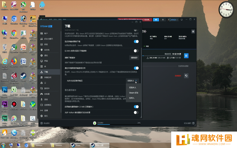The height and width of the screenshot is (148, 237).
Task: Select the Word 2007 desktop icon
Action: point(23,63)
